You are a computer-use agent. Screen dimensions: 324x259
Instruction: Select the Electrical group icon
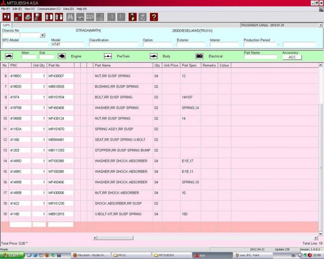tap(199, 56)
